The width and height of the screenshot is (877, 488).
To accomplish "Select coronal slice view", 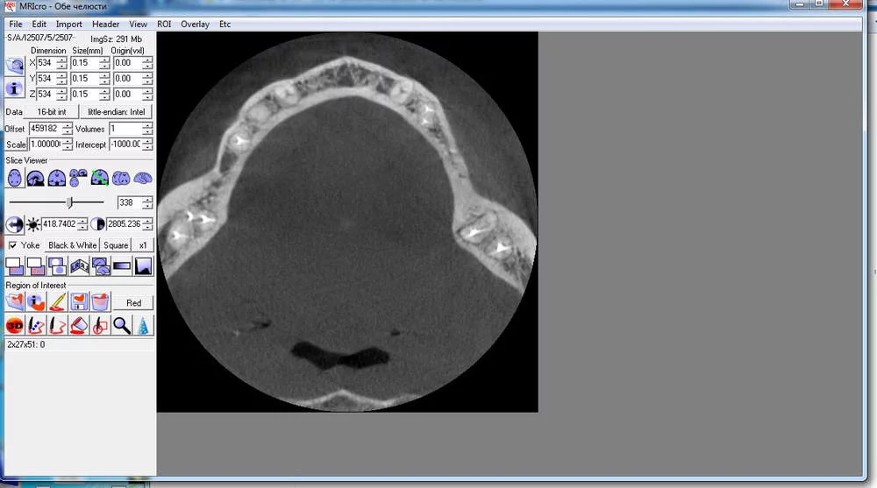I will pyautogui.click(x=56, y=179).
